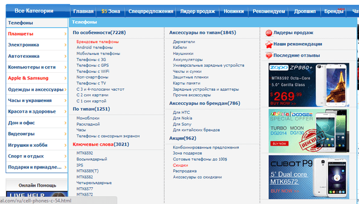Screen dimensions: 359x204
Task: Open the Новинки nav tab
Action: [234, 11]
